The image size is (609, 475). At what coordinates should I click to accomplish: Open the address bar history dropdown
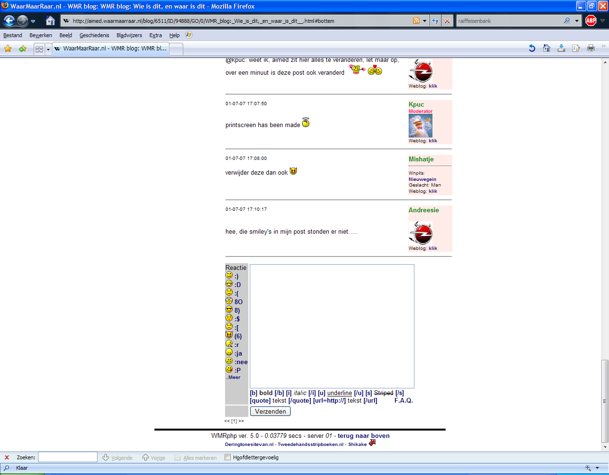tap(424, 21)
